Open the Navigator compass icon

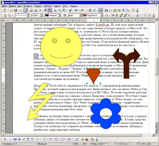[110, 10]
